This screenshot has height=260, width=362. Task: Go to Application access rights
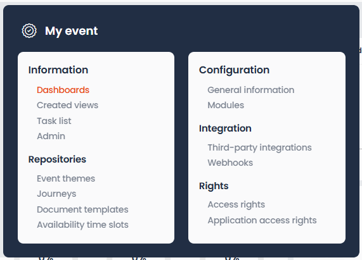point(262,220)
